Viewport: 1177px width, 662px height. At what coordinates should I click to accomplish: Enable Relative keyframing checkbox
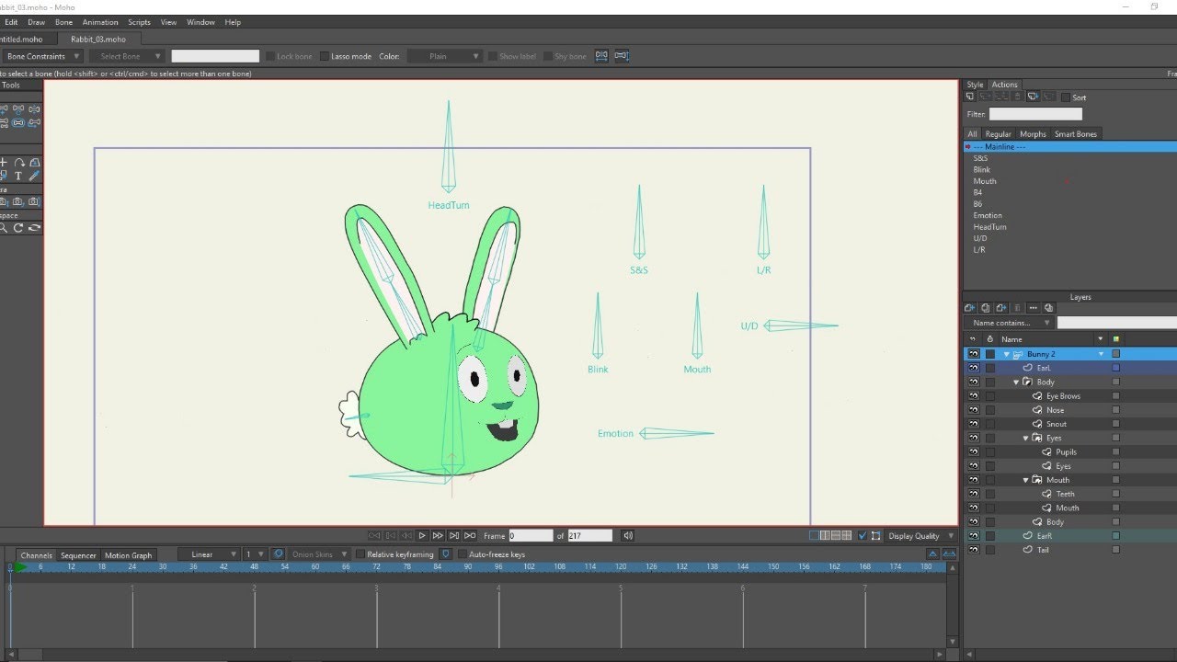point(360,554)
